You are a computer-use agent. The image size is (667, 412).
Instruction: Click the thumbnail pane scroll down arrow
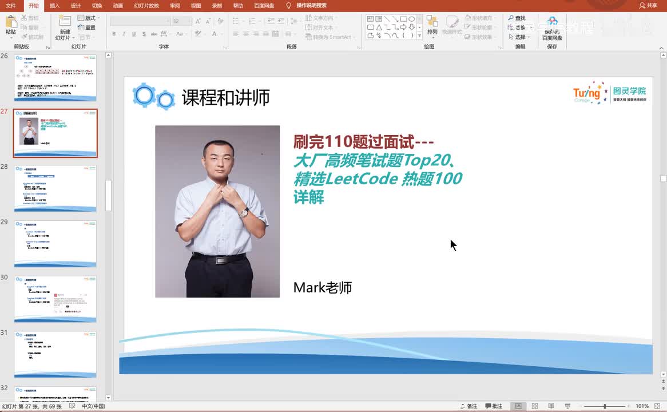tap(108, 398)
